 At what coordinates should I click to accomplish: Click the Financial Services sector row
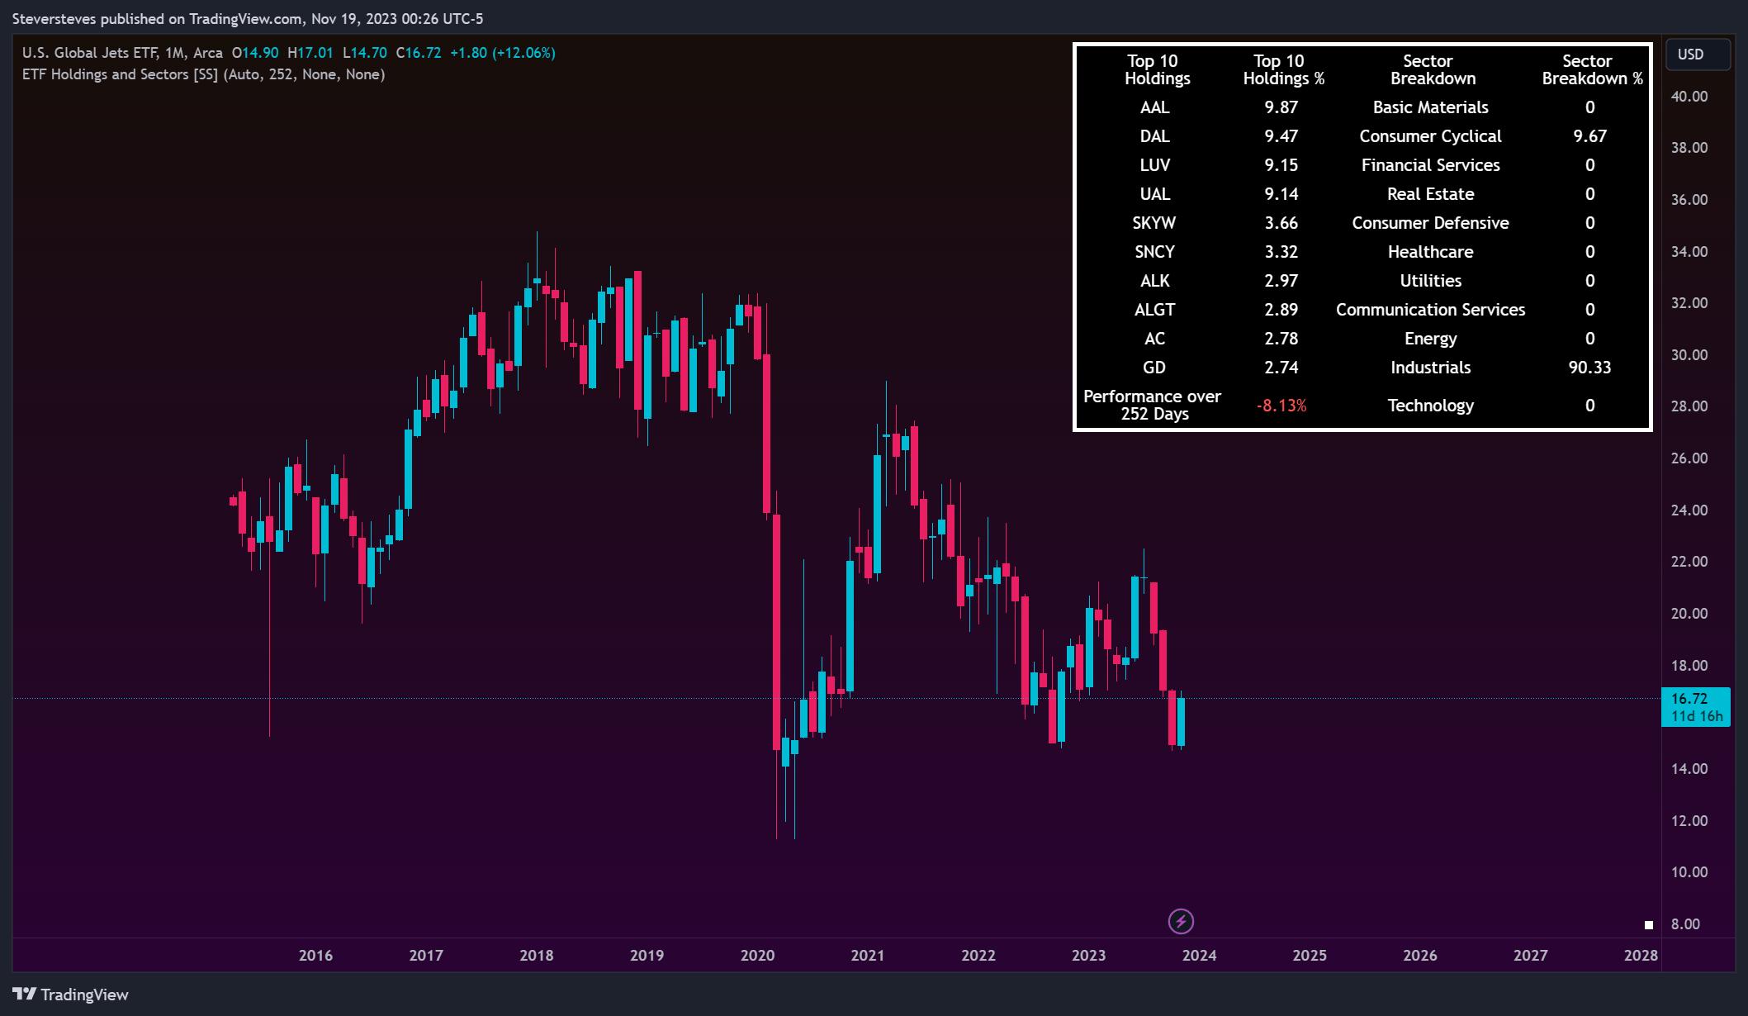(x=1430, y=165)
